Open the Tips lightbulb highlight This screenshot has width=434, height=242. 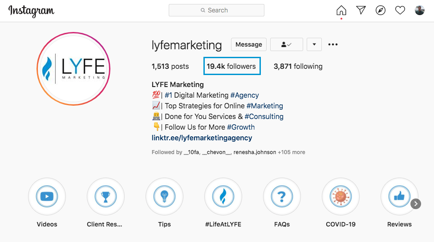[x=164, y=196]
